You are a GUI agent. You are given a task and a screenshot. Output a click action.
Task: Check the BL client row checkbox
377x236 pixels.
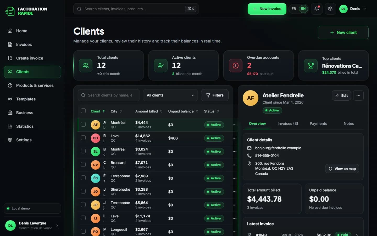(83, 151)
